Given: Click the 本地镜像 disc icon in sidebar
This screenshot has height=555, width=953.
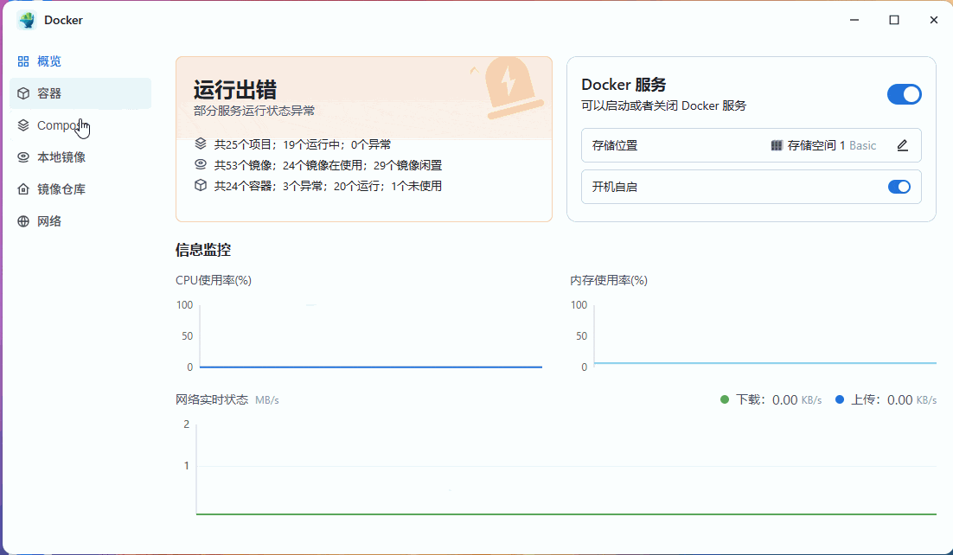Looking at the screenshot, I should tap(23, 156).
